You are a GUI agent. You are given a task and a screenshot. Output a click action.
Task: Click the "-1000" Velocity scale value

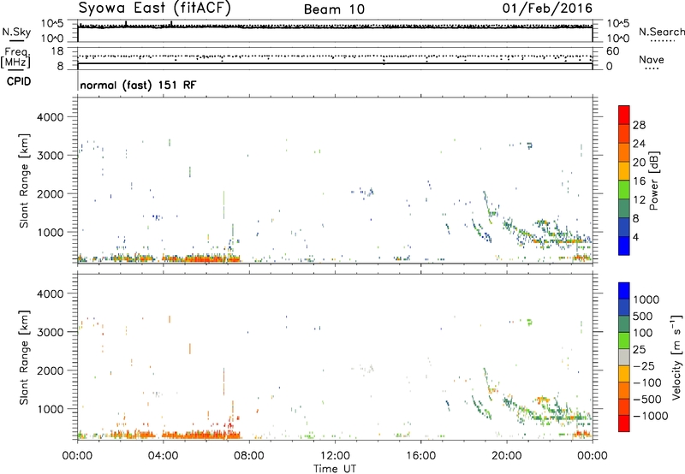(650, 416)
